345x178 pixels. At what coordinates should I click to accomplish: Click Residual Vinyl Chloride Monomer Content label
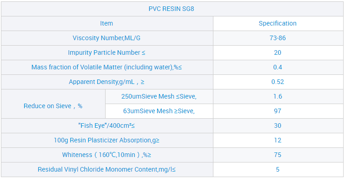click(106, 169)
